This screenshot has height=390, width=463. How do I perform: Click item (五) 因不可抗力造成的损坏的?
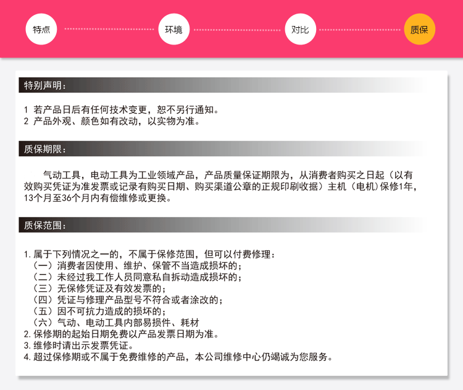99,311
